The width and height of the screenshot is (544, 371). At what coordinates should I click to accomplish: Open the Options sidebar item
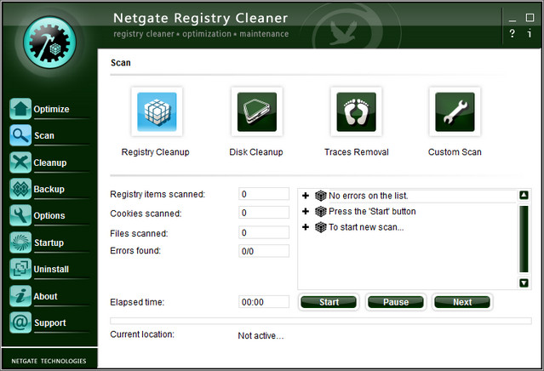coord(48,216)
